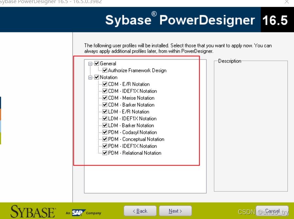Toggle CDM - E/R Notation checkbox

pyautogui.click(x=105, y=84)
